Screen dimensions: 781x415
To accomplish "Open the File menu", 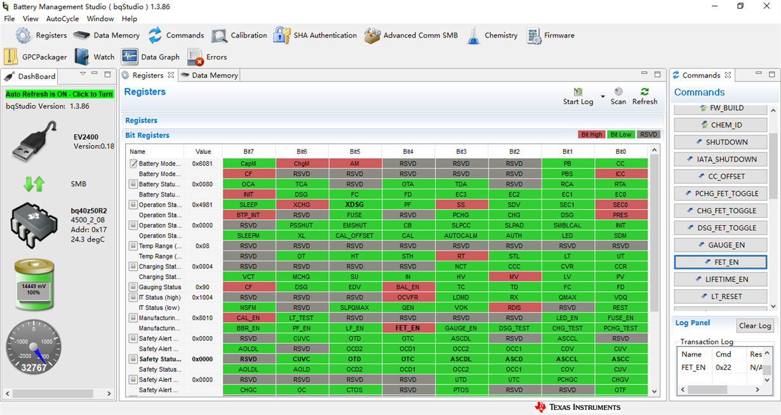I will click(x=10, y=19).
